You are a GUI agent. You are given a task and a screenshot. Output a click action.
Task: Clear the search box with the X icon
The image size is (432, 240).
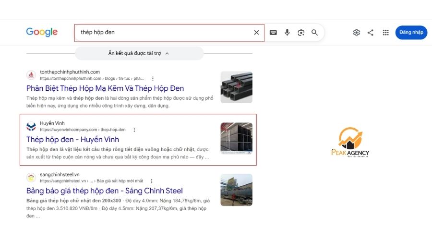pyautogui.click(x=256, y=33)
